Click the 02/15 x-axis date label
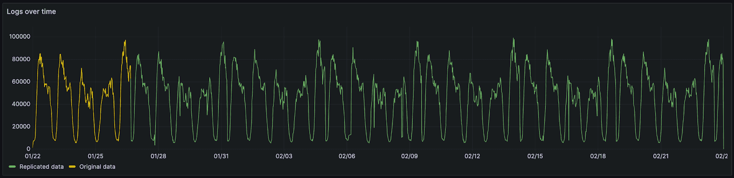734x178 pixels. [x=535, y=156]
